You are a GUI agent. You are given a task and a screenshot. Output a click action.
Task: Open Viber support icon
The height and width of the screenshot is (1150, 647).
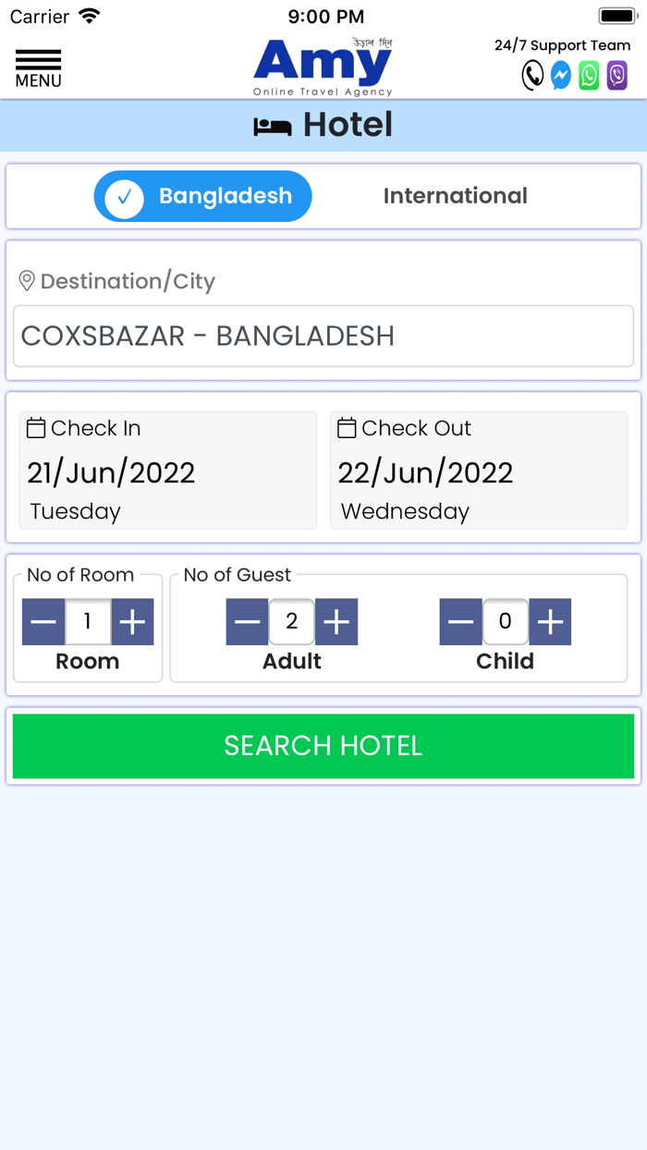(616, 75)
